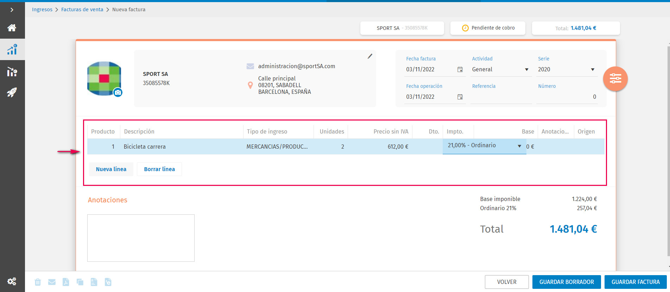
Task: Click the VOLVER button
Action: point(507,282)
